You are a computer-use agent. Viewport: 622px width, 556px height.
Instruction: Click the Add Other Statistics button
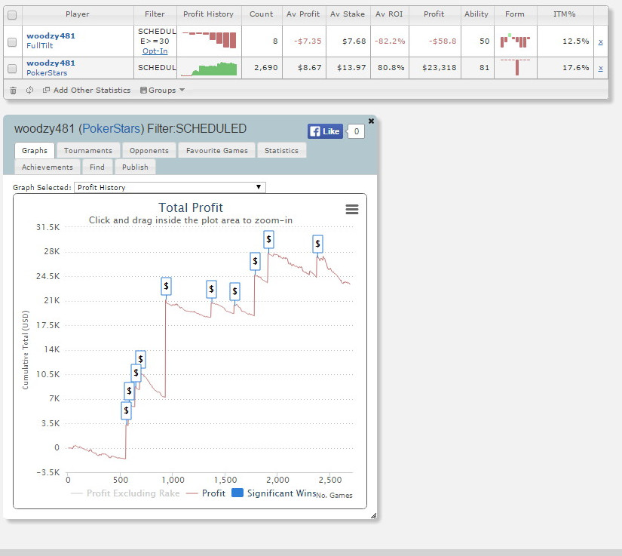(87, 90)
